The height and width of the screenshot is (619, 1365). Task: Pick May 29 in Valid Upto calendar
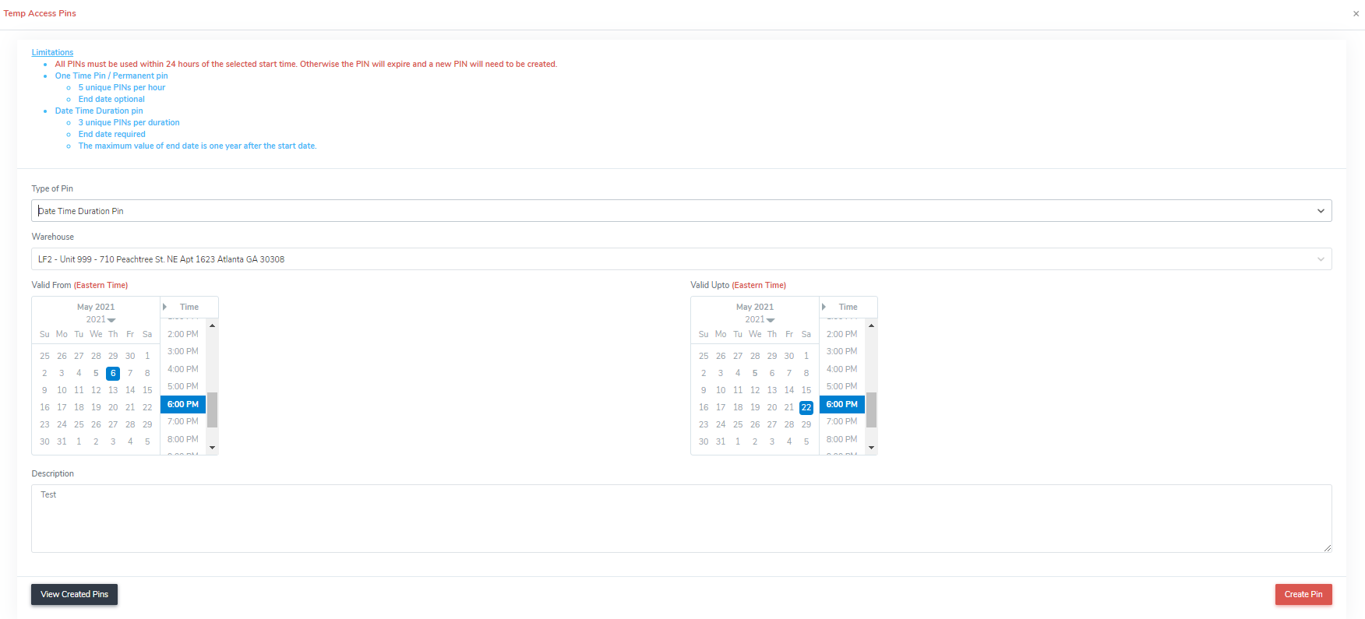pos(806,424)
